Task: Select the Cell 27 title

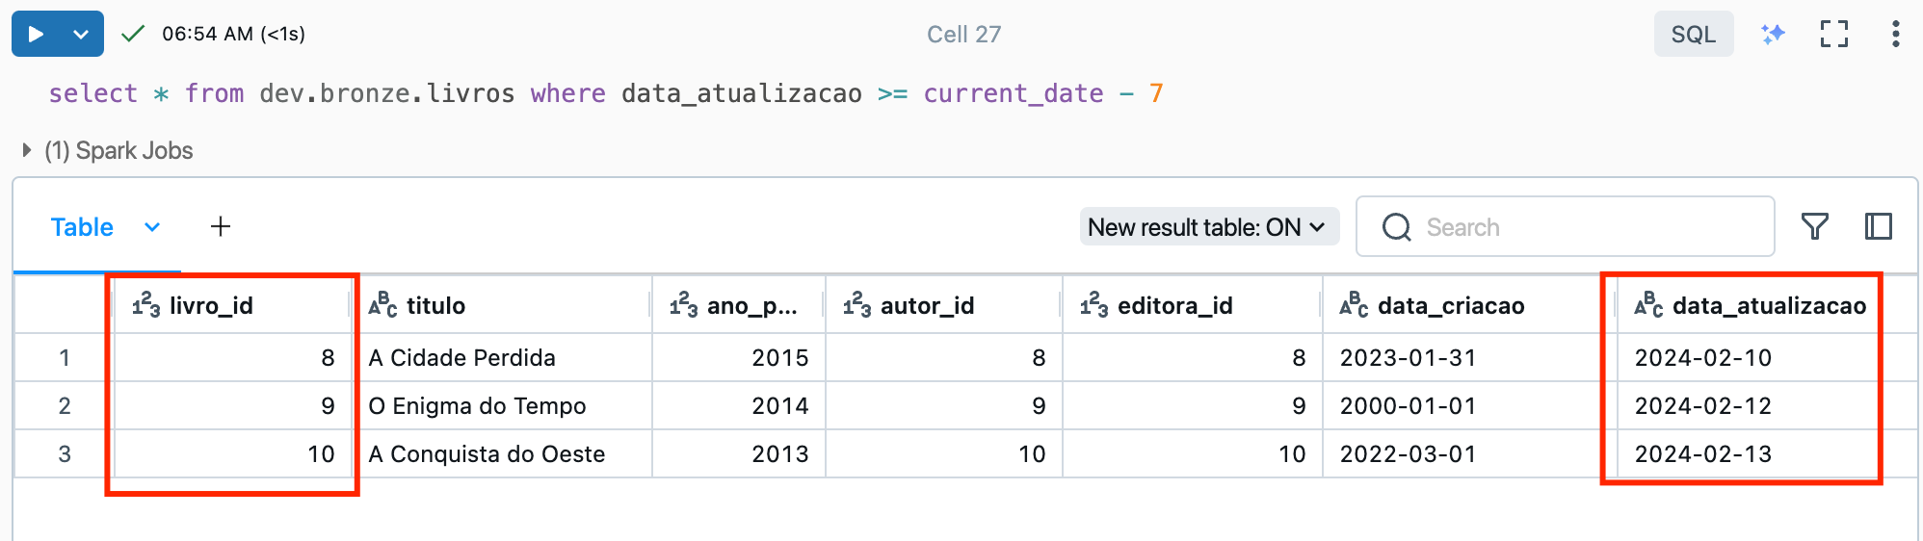Action: click(963, 34)
